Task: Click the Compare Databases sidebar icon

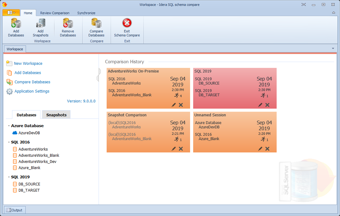Action: (x=9, y=82)
